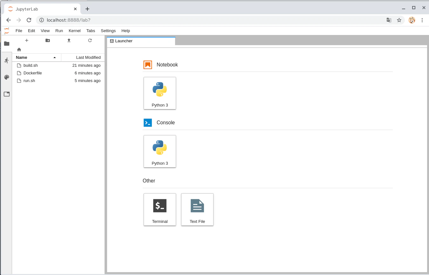Click the Upload Files arrow icon

click(x=69, y=40)
